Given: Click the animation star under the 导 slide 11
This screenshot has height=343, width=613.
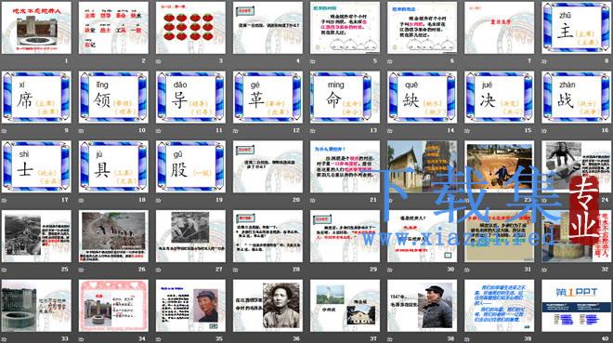Looking at the screenshot, I should pyautogui.click(x=158, y=131).
